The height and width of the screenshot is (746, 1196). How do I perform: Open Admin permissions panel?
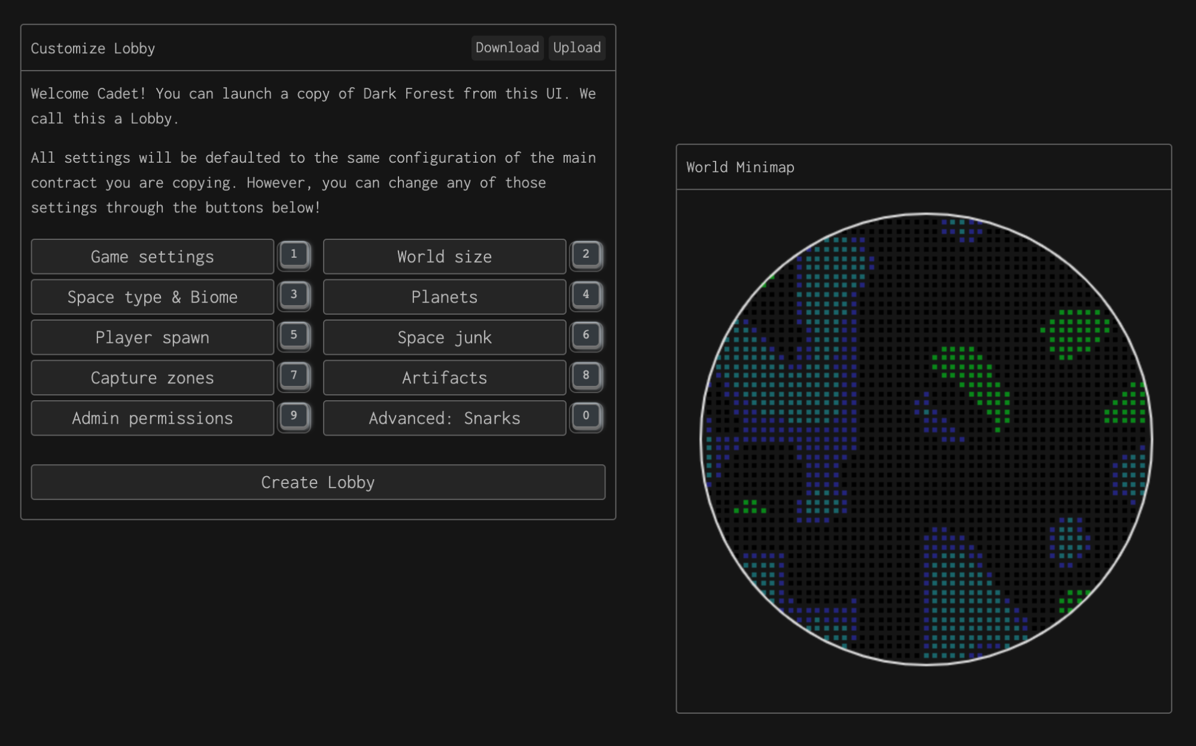152,418
